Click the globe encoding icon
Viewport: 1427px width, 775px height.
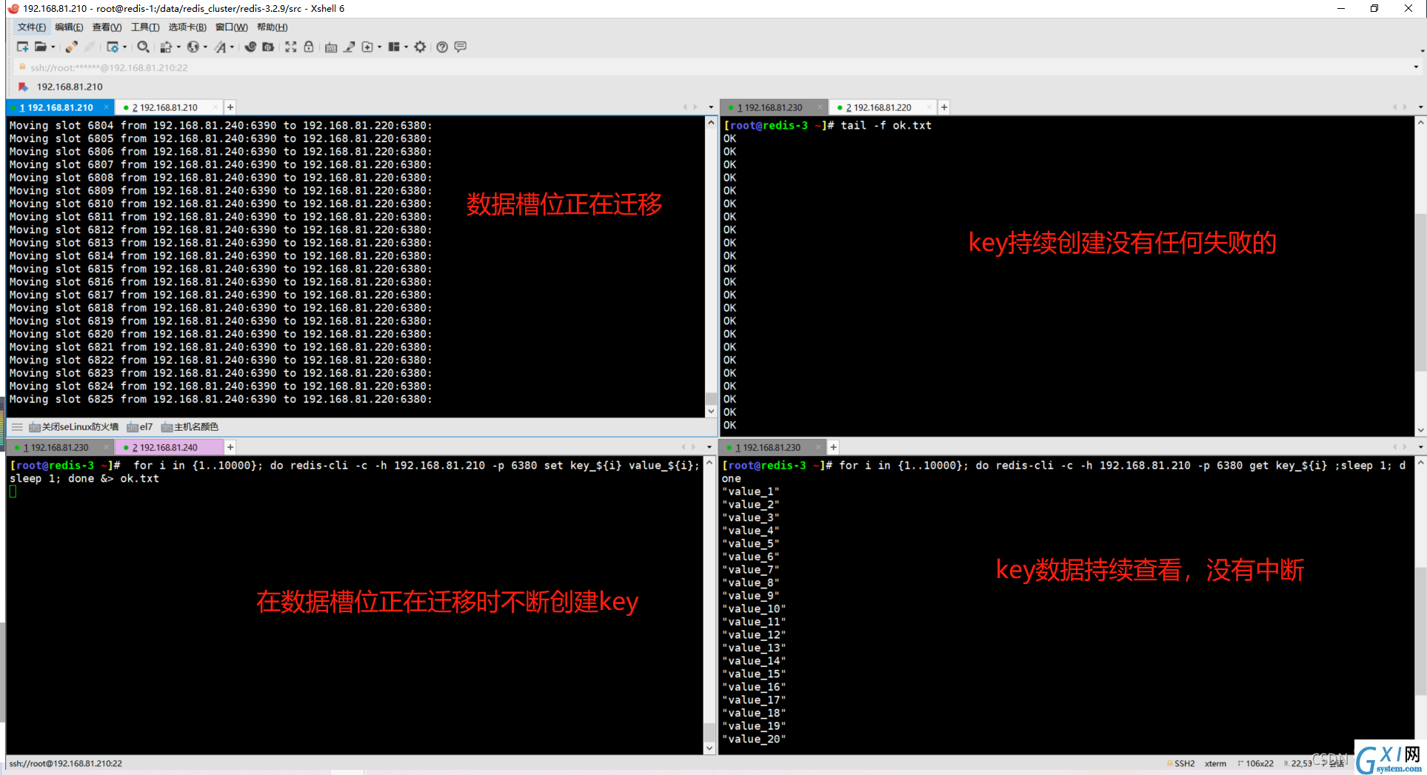pos(193,47)
